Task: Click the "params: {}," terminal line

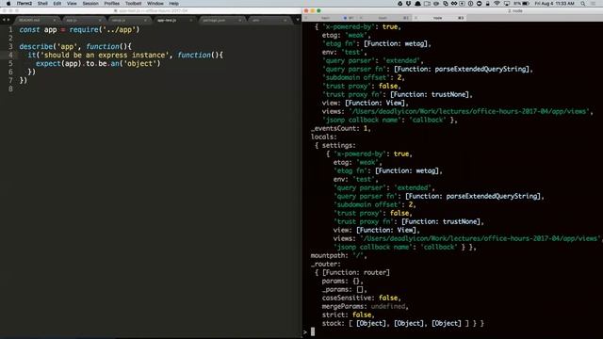Action: point(343,281)
